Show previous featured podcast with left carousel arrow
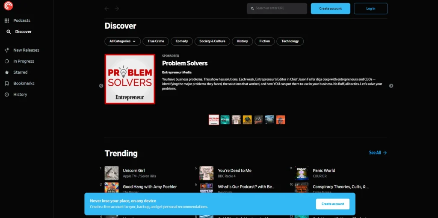Image resolution: width=438 pixels, height=218 pixels. click(x=101, y=86)
